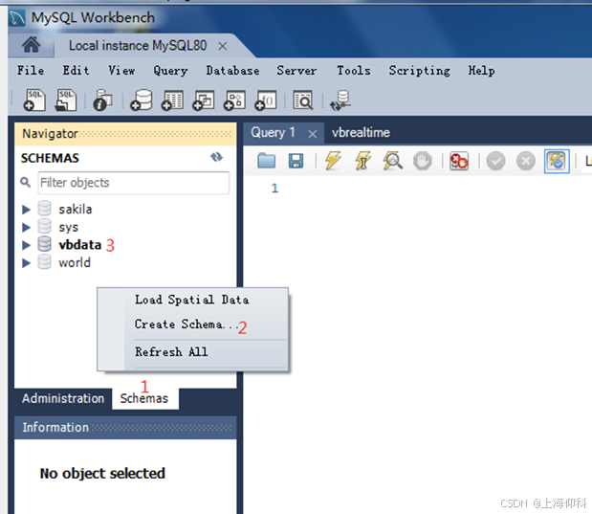Refresh schemas list icon beside SCHEMAS
This screenshot has width=592, height=514.
pyautogui.click(x=216, y=157)
